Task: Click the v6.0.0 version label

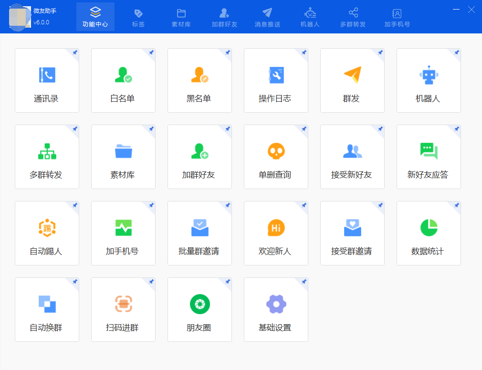Action: point(41,22)
